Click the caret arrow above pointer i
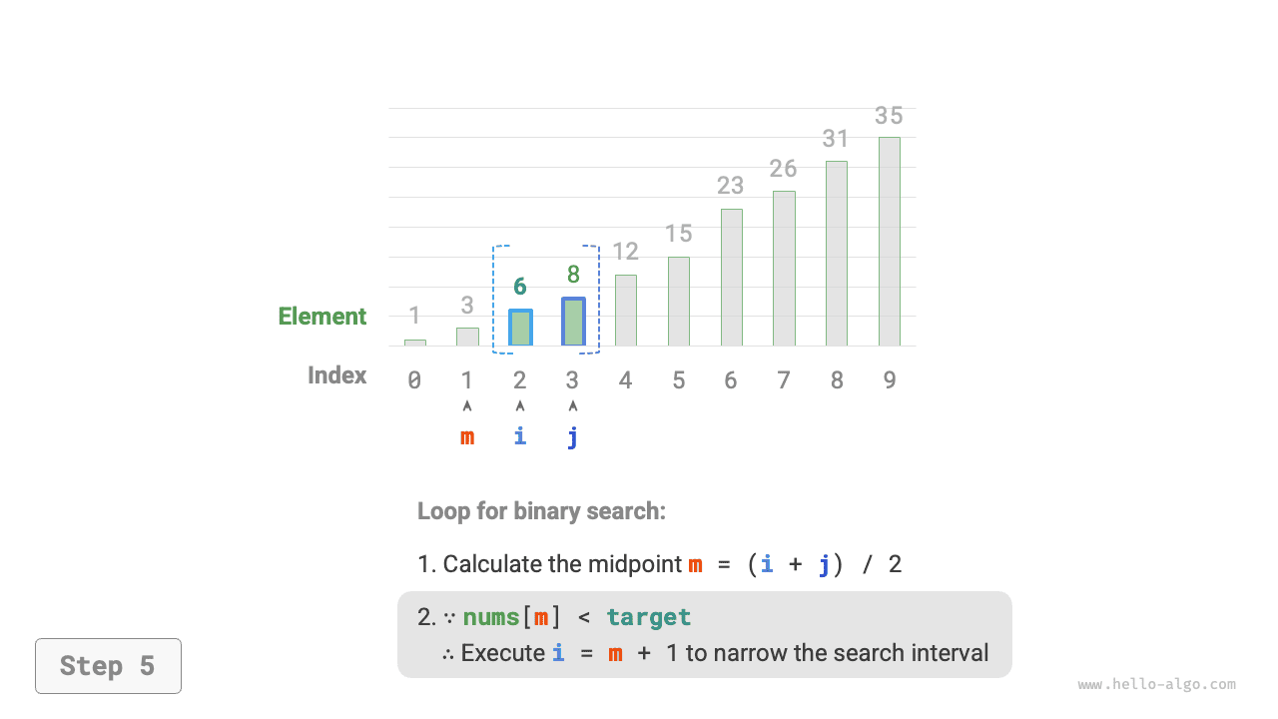 click(x=520, y=405)
